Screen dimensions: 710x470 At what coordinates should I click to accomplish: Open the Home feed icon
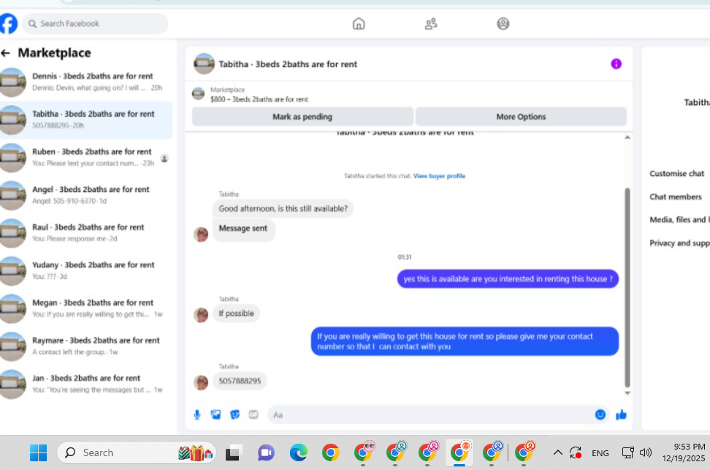(x=359, y=23)
